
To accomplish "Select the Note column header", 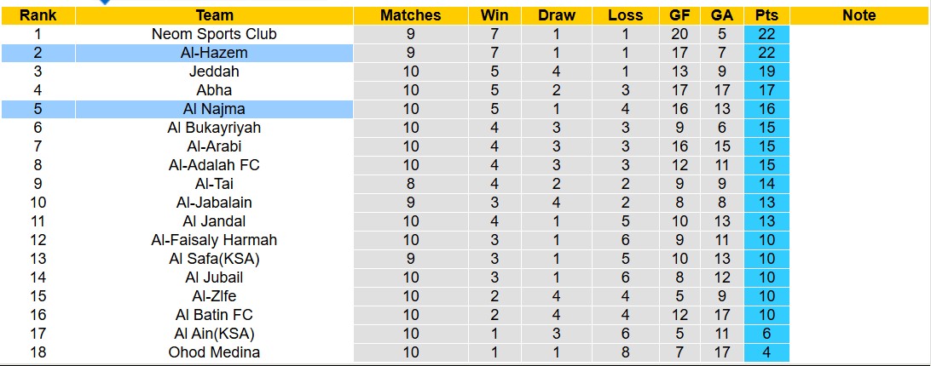I will click(859, 15).
